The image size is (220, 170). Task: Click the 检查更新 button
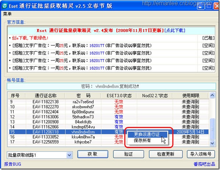(166, 154)
